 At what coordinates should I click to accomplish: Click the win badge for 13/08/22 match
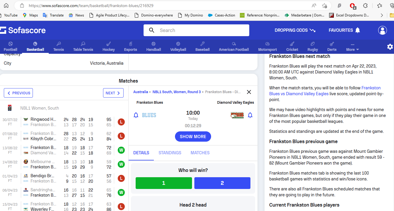tap(121, 150)
